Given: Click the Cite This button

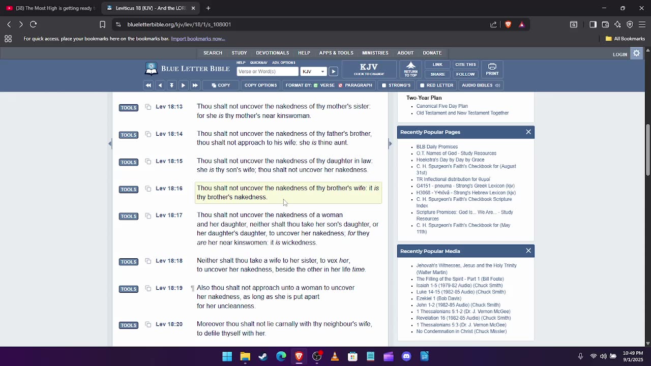Looking at the screenshot, I should point(465,65).
